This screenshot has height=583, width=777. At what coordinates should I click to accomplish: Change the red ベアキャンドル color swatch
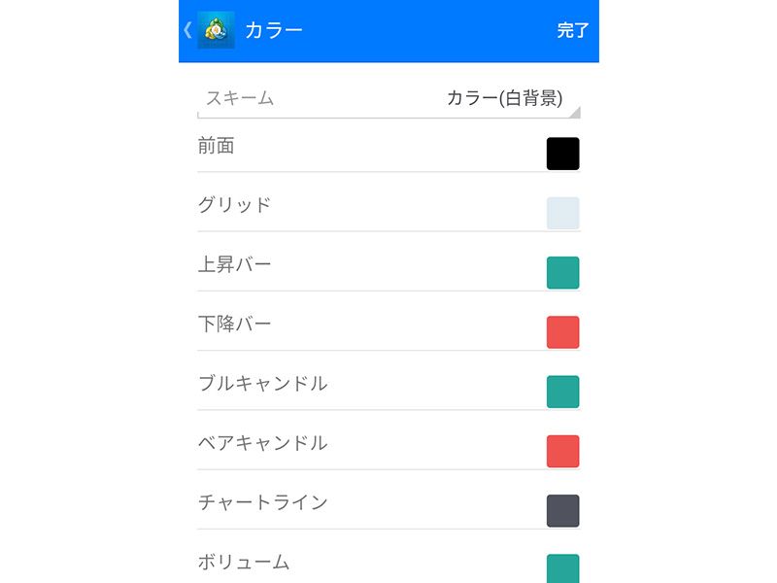point(562,451)
